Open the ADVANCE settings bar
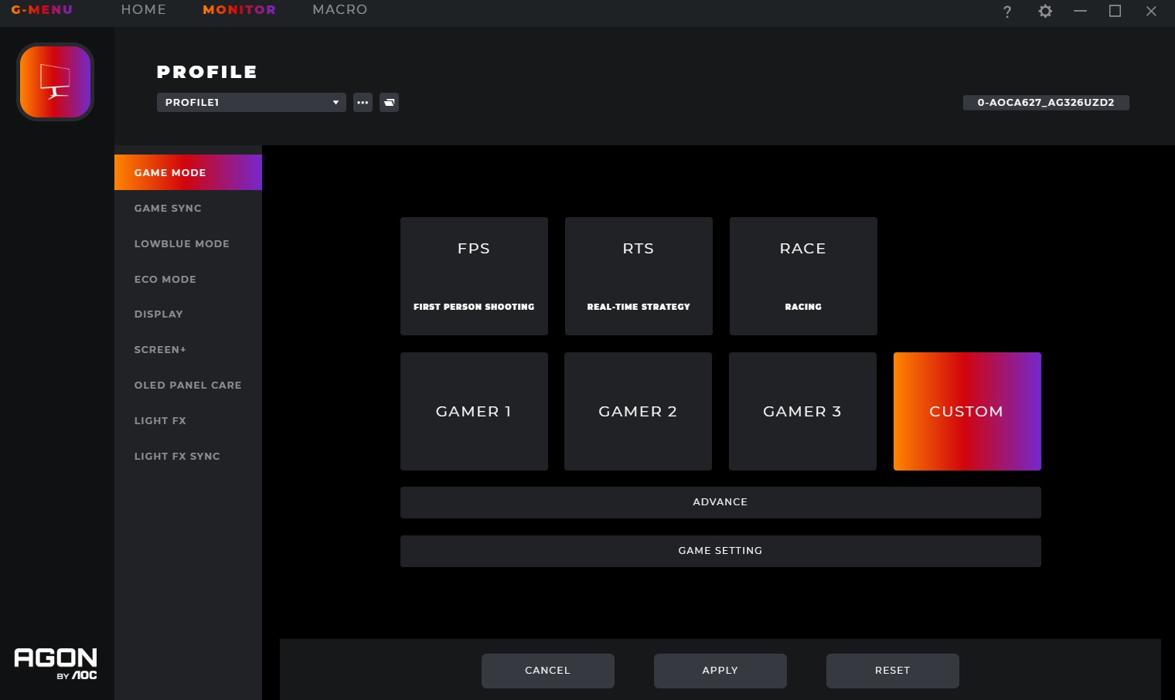1175x700 pixels. pyautogui.click(x=720, y=502)
